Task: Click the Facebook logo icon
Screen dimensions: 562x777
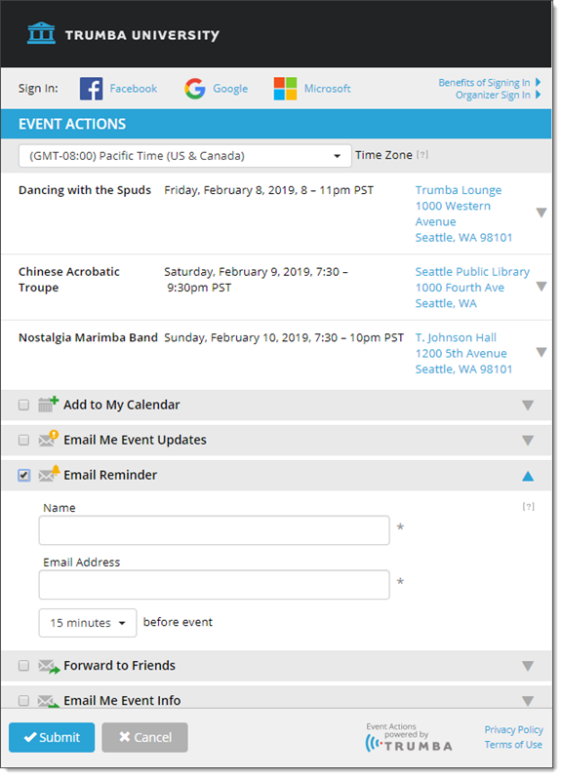Action: tap(92, 89)
